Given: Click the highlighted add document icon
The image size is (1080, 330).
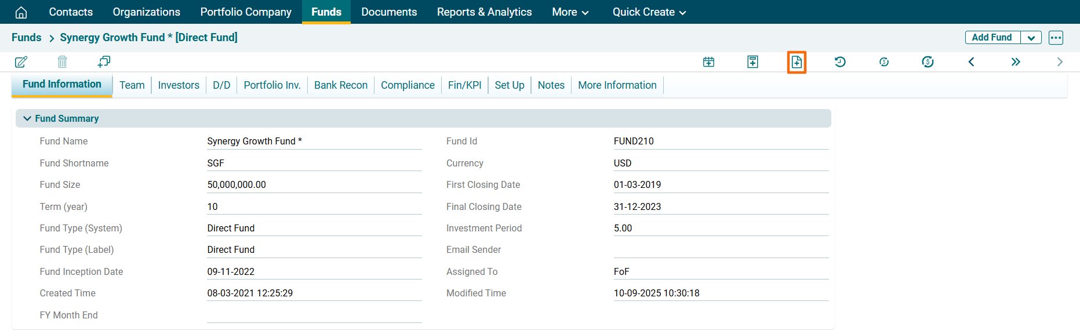Looking at the screenshot, I should click(x=797, y=62).
